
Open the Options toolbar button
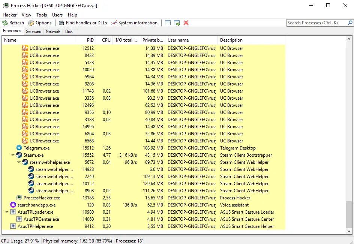point(40,23)
